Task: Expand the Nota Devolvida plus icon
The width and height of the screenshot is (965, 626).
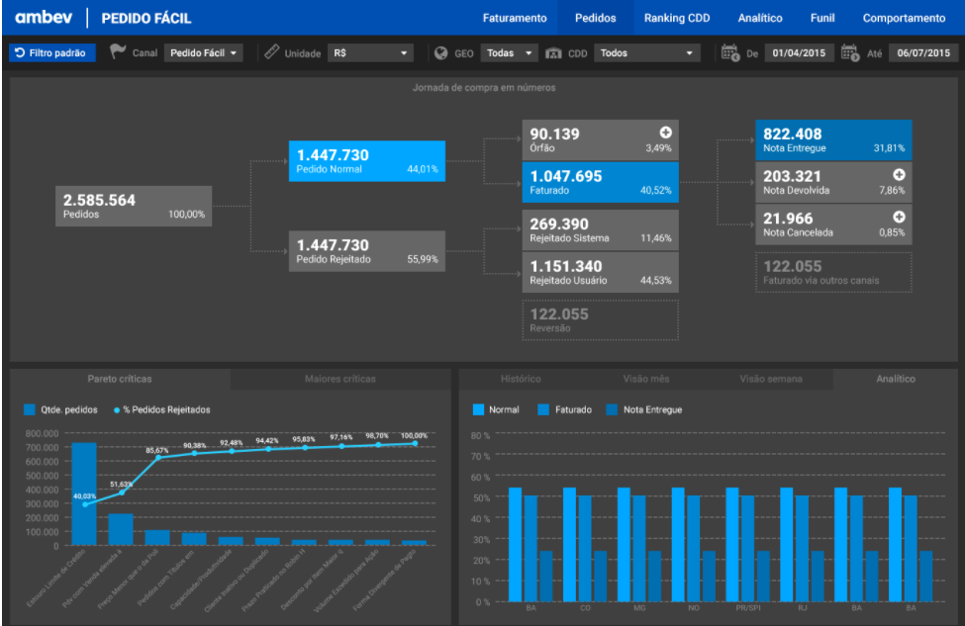Action: tap(899, 175)
